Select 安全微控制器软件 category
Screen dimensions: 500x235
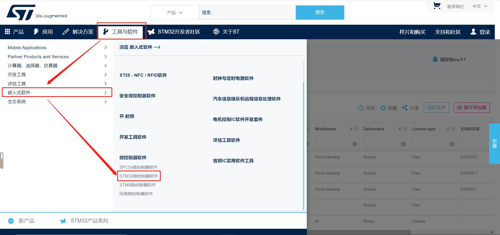[137, 96]
